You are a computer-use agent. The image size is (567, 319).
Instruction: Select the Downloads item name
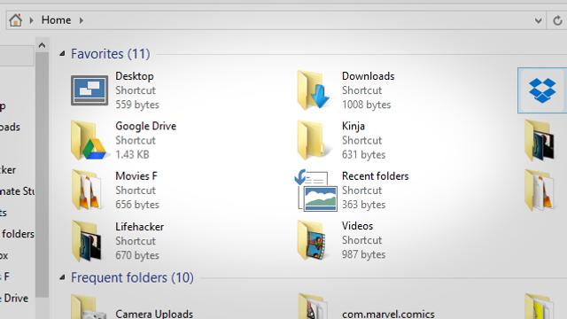[x=369, y=76]
